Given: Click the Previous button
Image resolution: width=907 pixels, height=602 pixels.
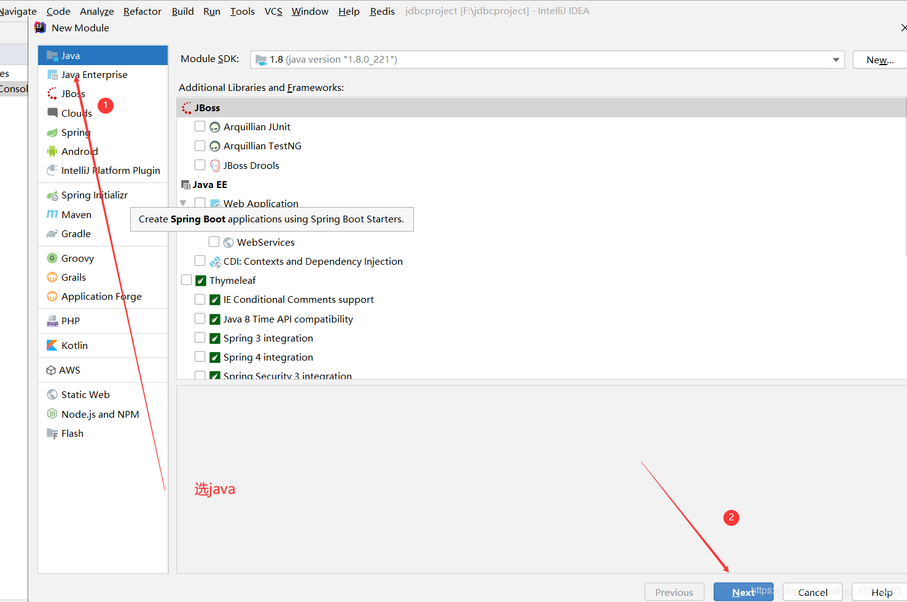Looking at the screenshot, I should tap(674, 592).
